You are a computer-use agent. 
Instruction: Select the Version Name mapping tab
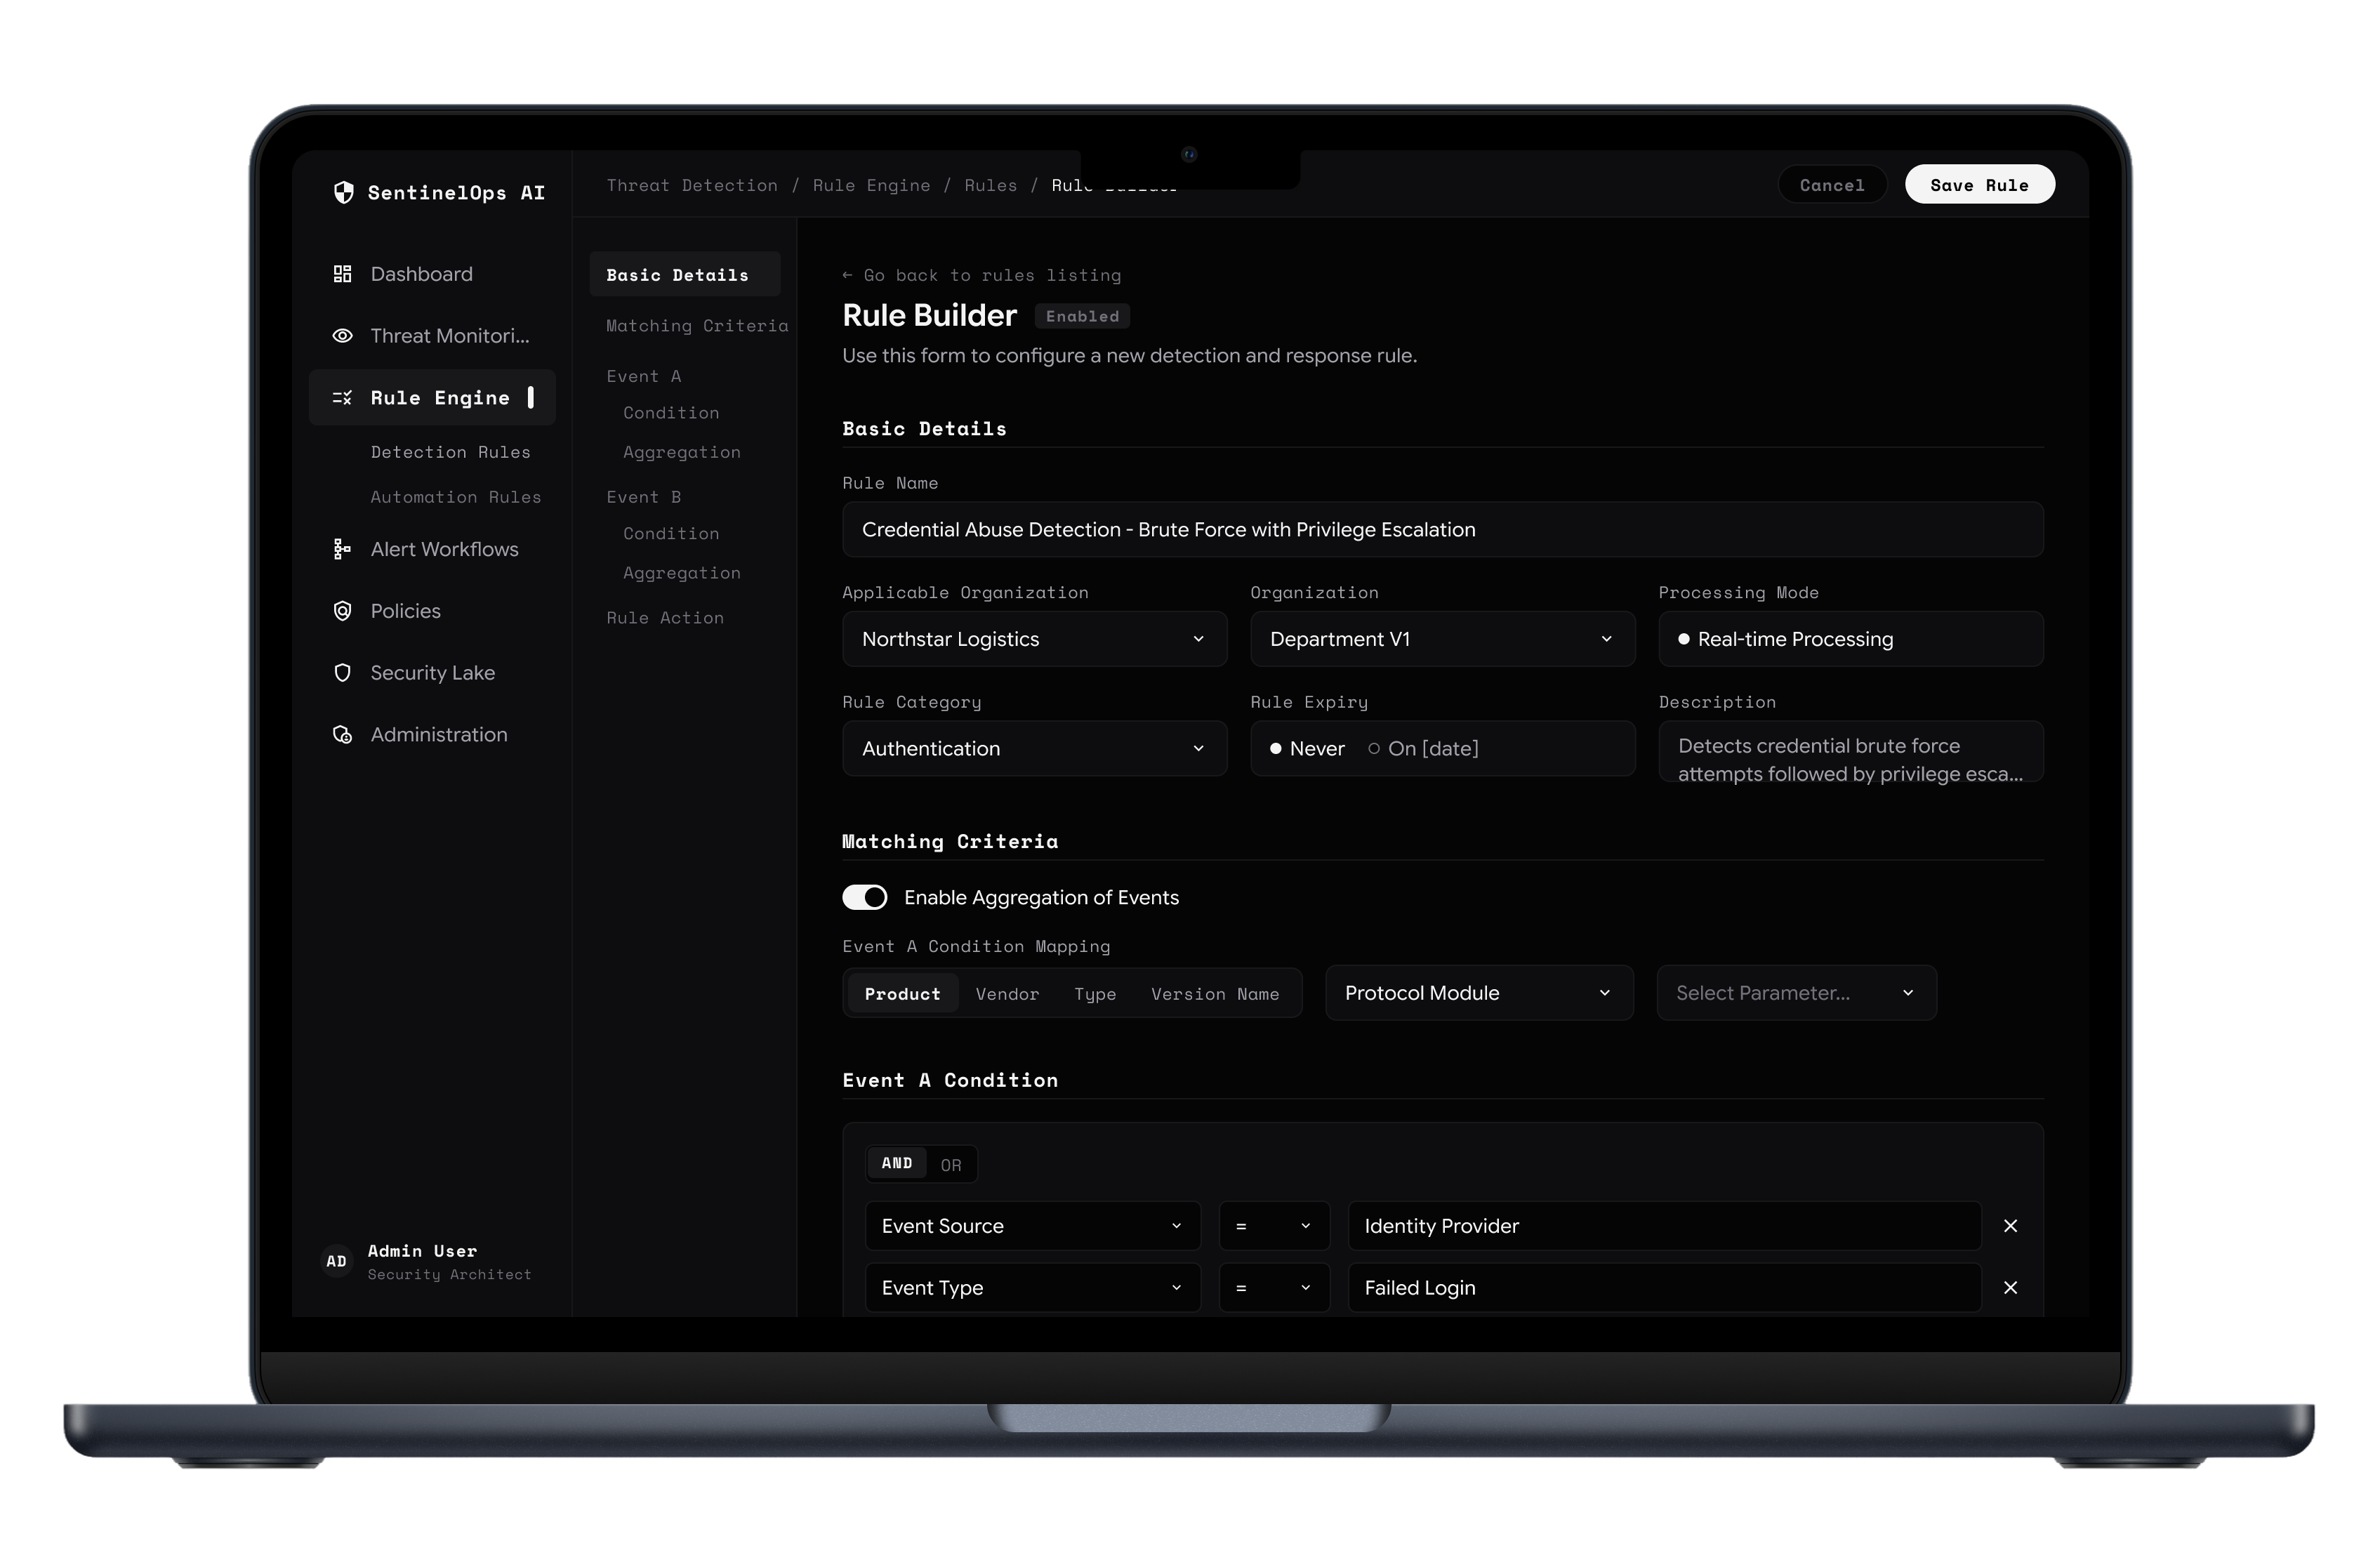pyautogui.click(x=1215, y=994)
